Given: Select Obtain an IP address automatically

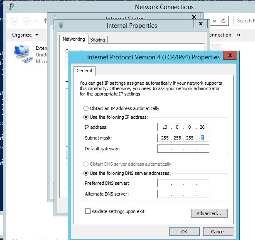Looking at the screenshot, I should pos(86,108).
